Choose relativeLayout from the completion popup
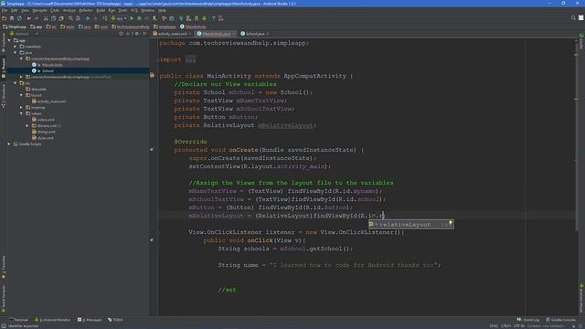This screenshot has height=329, width=585. click(x=410, y=225)
